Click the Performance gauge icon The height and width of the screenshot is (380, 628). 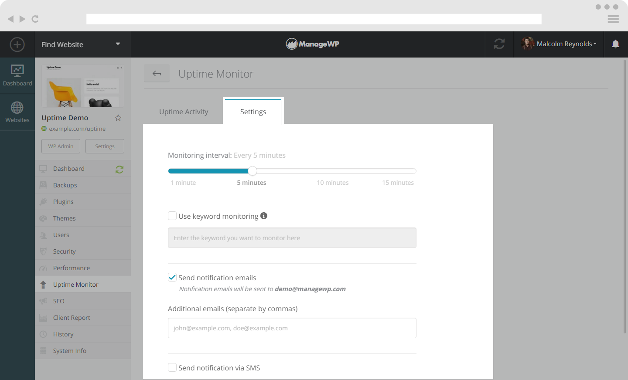[43, 268]
